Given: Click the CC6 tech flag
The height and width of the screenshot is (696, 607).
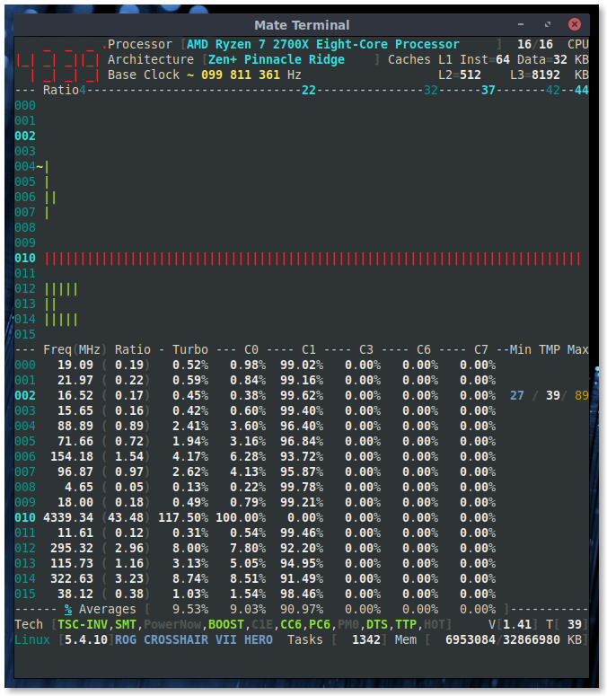Looking at the screenshot, I should pyautogui.click(x=291, y=624).
